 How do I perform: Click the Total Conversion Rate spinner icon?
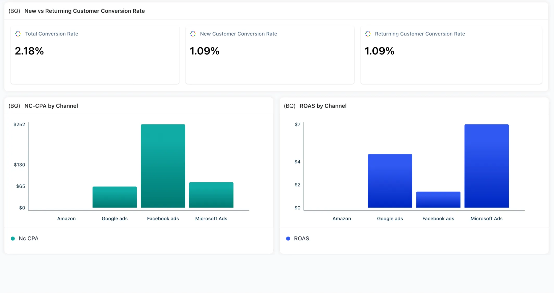click(x=18, y=34)
